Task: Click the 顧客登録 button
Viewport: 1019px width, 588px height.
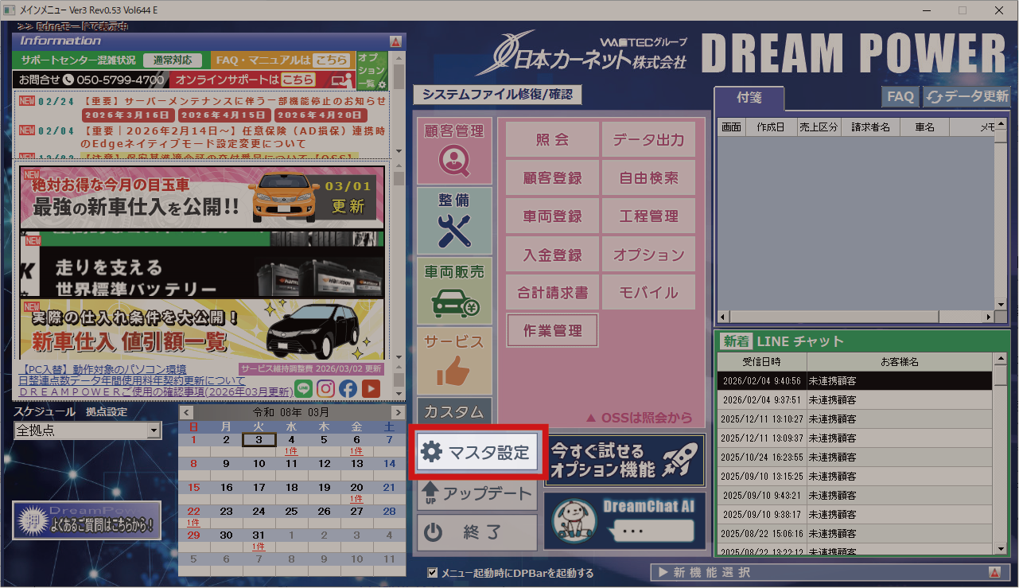Action: (x=552, y=178)
